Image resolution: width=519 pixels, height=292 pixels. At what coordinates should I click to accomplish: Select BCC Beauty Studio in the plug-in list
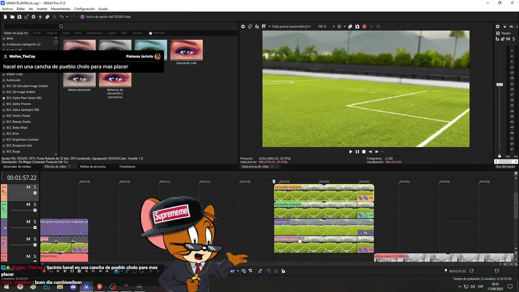19,122
